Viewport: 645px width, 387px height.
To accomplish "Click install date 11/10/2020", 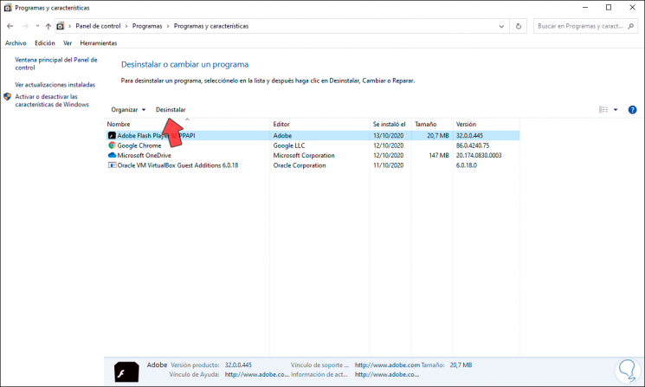I will (388, 165).
